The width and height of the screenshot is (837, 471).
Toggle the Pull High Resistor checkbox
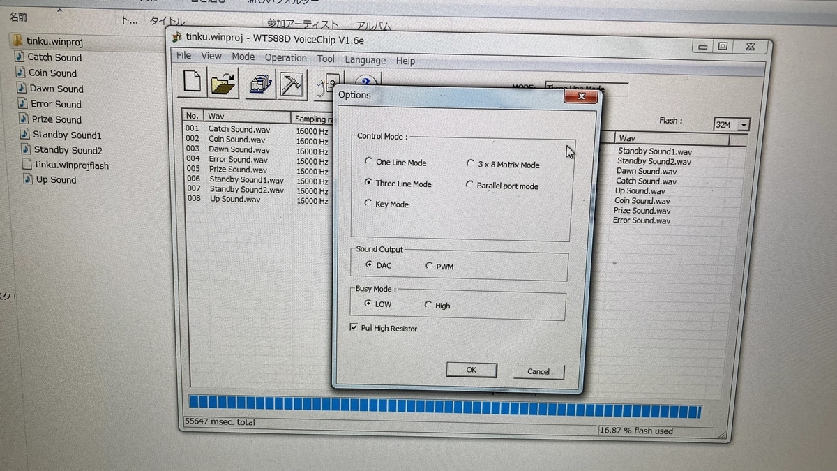click(354, 327)
